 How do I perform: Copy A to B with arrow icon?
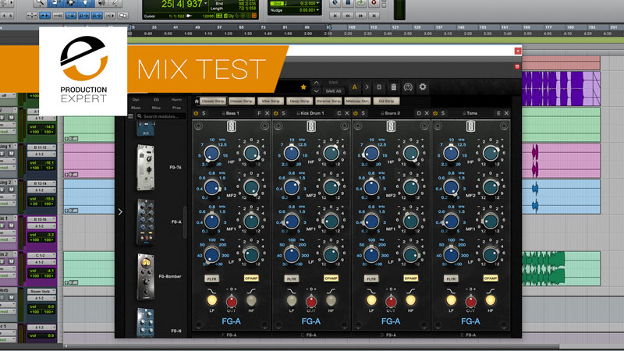[x=367, y=87]
